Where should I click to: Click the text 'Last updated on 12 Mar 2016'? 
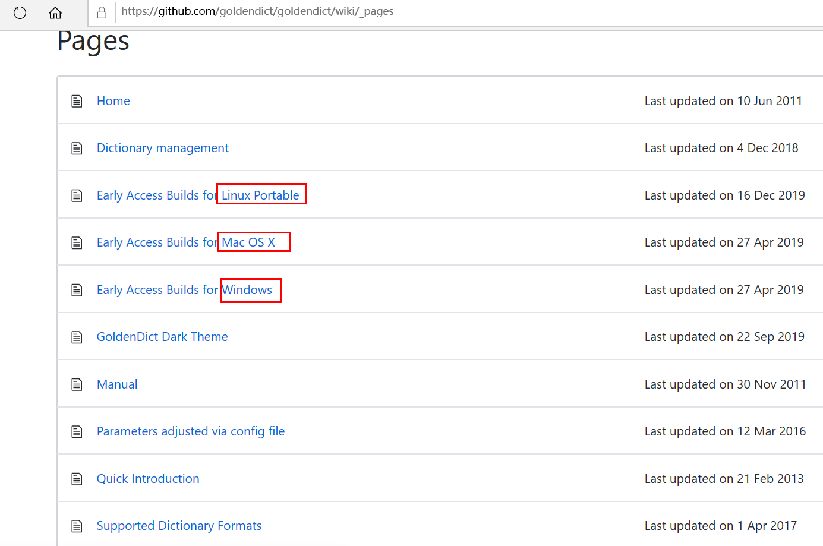click(x=726, y=431)
